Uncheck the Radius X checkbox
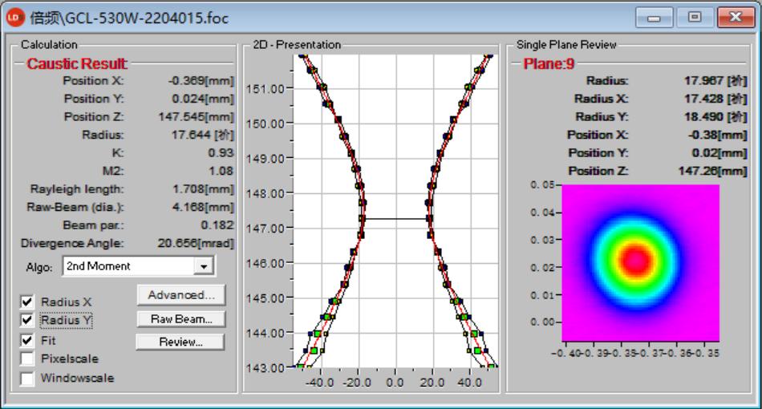The image size is (762, 409). tap(28, 302)
